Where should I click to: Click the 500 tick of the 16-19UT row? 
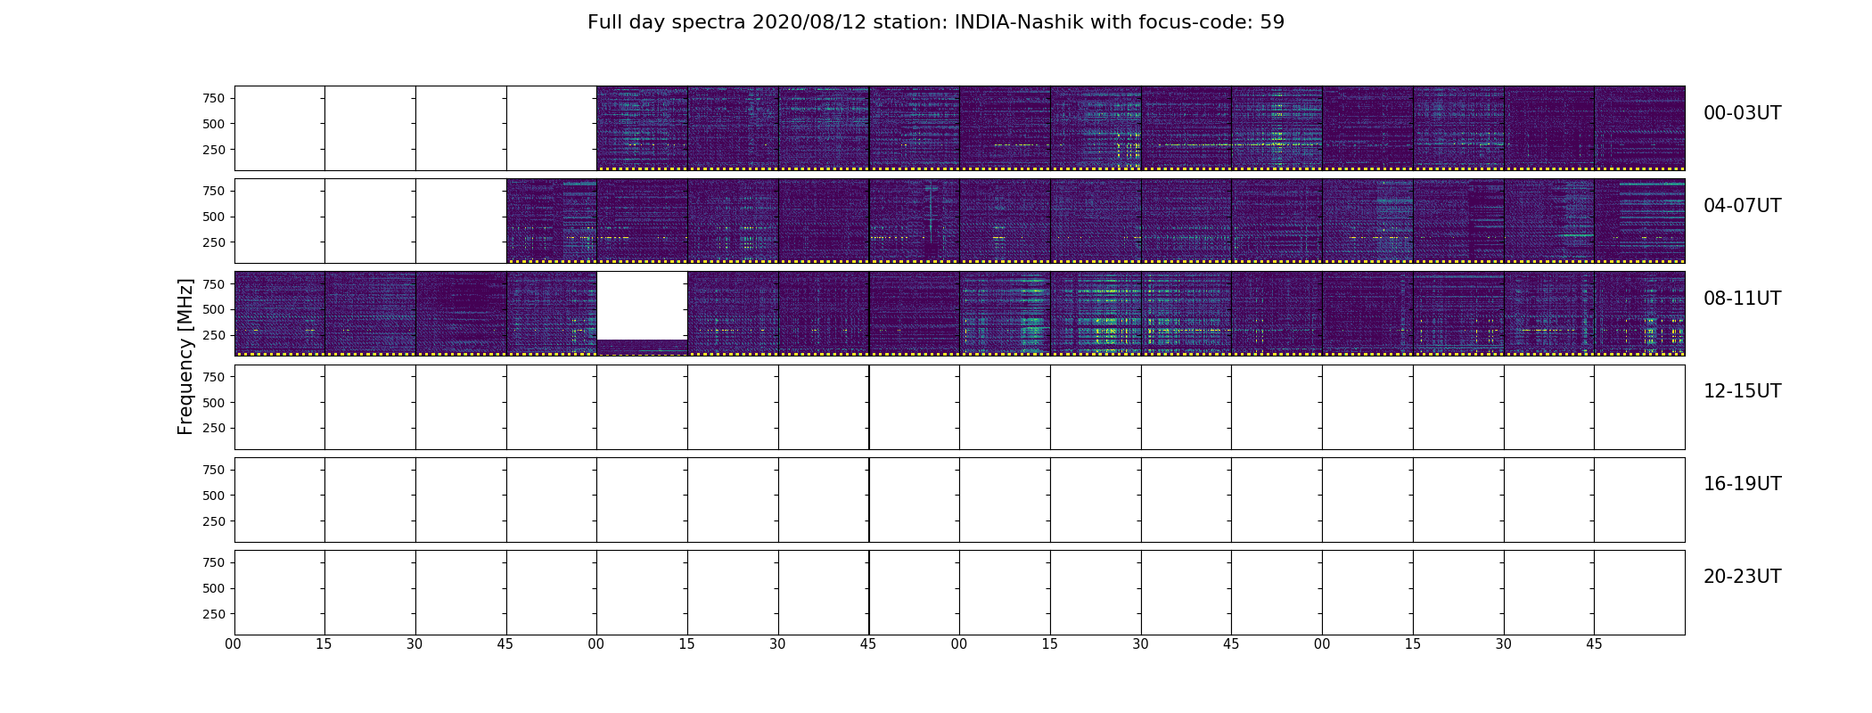(x=214, y=496)
